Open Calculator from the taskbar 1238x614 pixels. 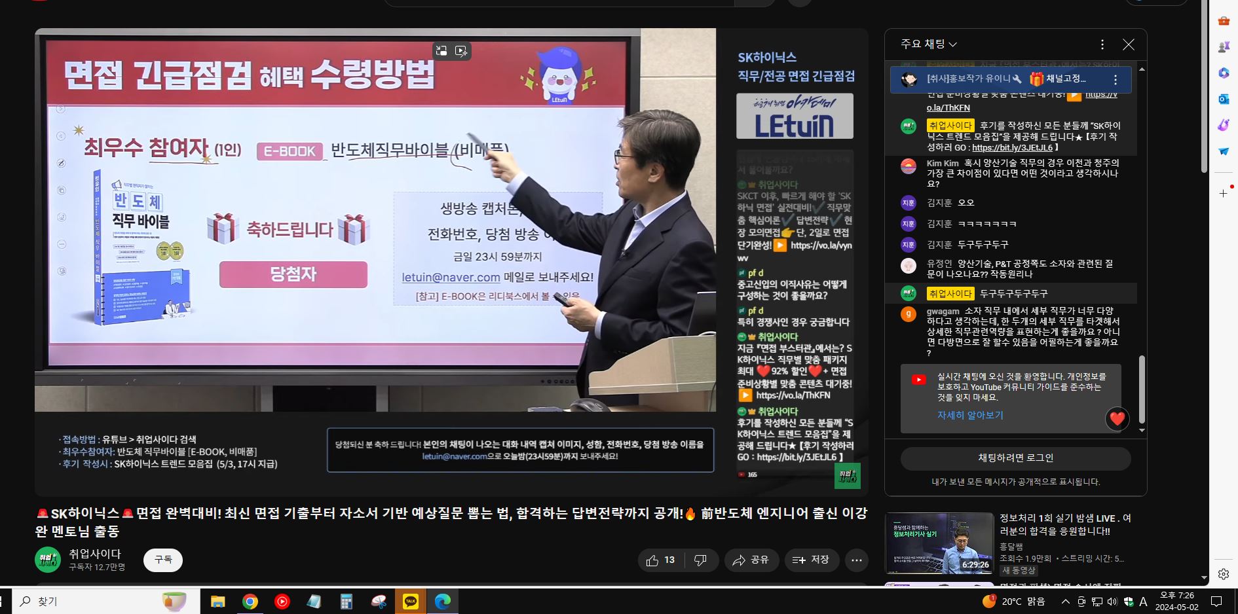coord(346,602)
